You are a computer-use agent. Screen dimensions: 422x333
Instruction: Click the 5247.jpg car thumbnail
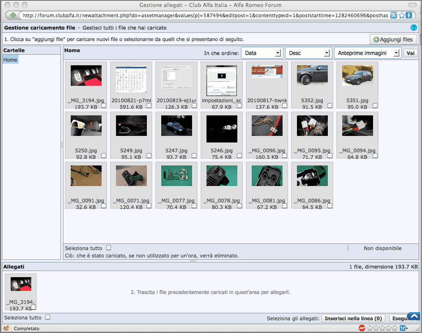point(176,125)
